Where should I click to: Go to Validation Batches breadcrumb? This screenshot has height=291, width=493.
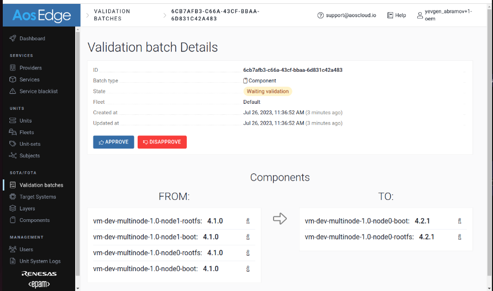112,15
